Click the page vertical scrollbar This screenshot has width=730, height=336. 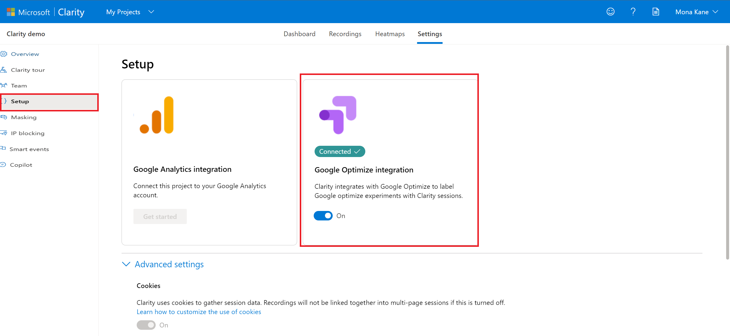pos(727,153)
